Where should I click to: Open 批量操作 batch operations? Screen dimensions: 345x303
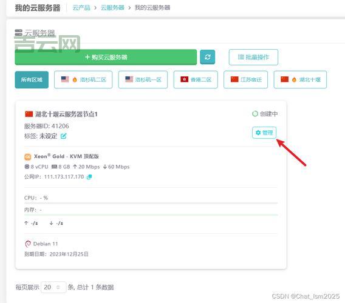(253, 57)
